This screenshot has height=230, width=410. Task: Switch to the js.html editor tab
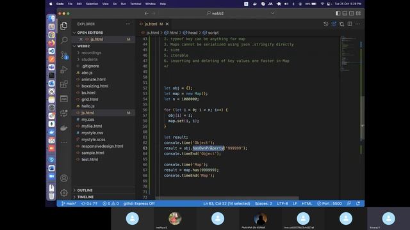(x=151, y=24)
